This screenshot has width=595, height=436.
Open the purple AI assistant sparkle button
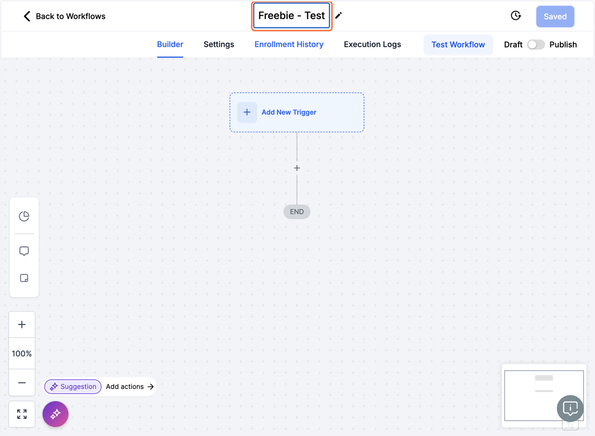[56, 414]
